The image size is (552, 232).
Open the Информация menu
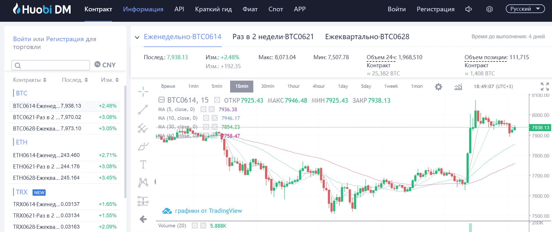click(x=143, y=9)
